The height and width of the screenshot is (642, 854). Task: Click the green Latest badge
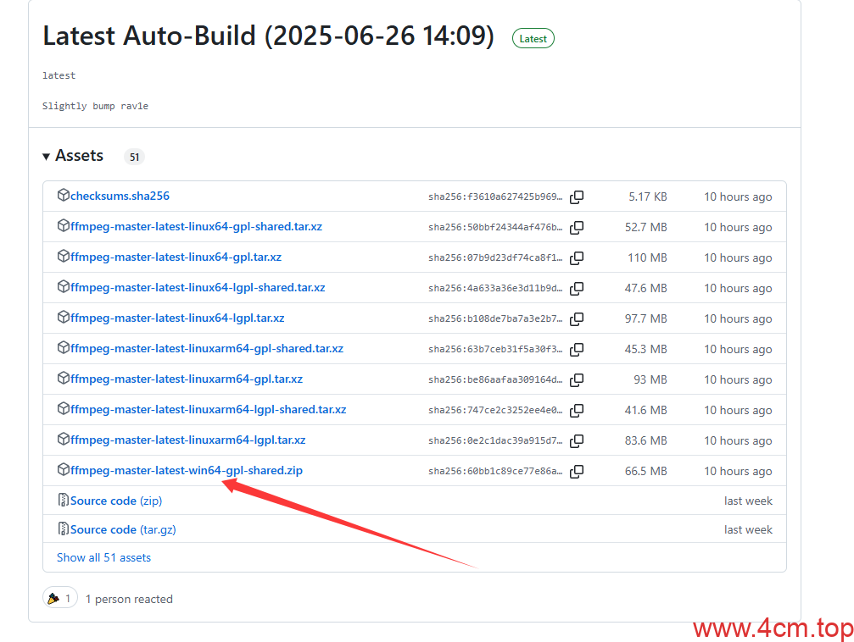pyautogui.click(x=533, y=39)
